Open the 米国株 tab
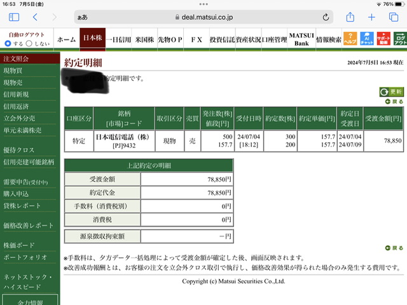407x305 pixels. pyautogui.click(x=144, y=39)
